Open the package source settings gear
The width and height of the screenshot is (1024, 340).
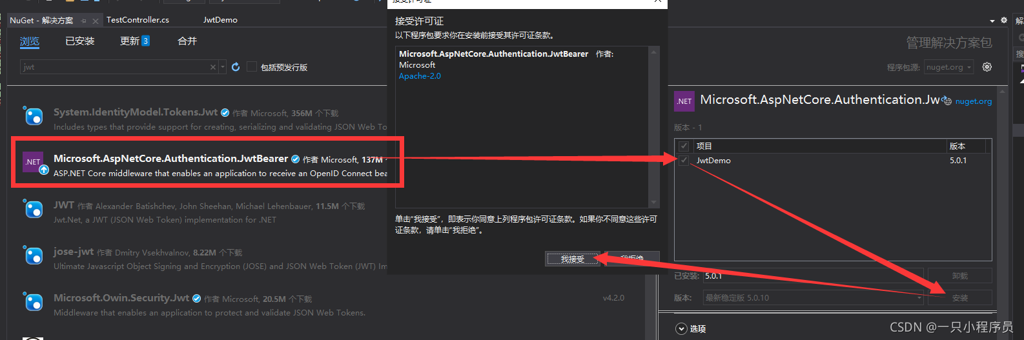pos(987,67)
